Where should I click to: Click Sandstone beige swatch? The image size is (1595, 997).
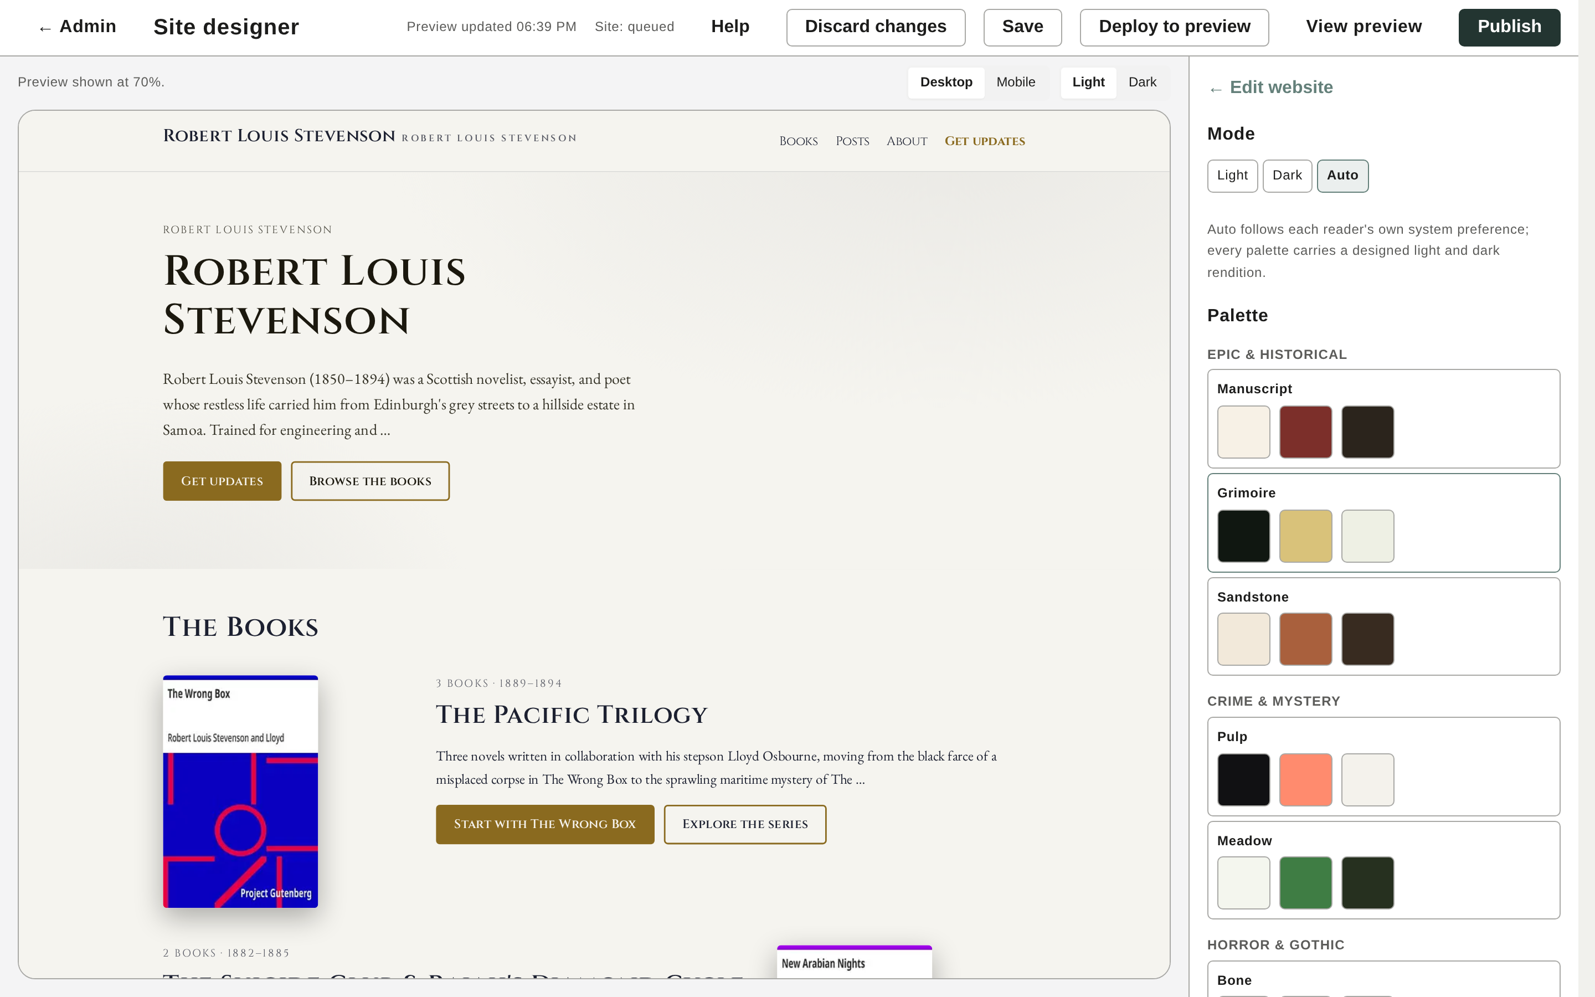click(x=1243, y=639)
